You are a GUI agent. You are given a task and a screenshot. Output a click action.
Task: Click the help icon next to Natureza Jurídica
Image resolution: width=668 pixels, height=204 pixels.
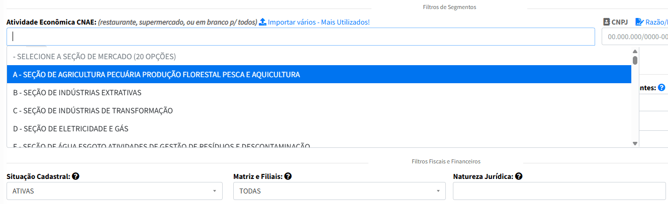[x=519, y=176]
